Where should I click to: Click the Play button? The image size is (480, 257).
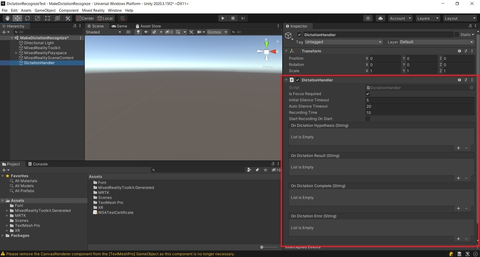[223, 18]
